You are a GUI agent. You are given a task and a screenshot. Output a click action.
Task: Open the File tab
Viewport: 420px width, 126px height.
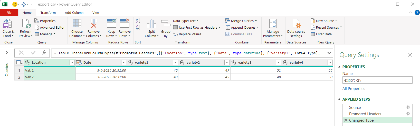(9, 13)
